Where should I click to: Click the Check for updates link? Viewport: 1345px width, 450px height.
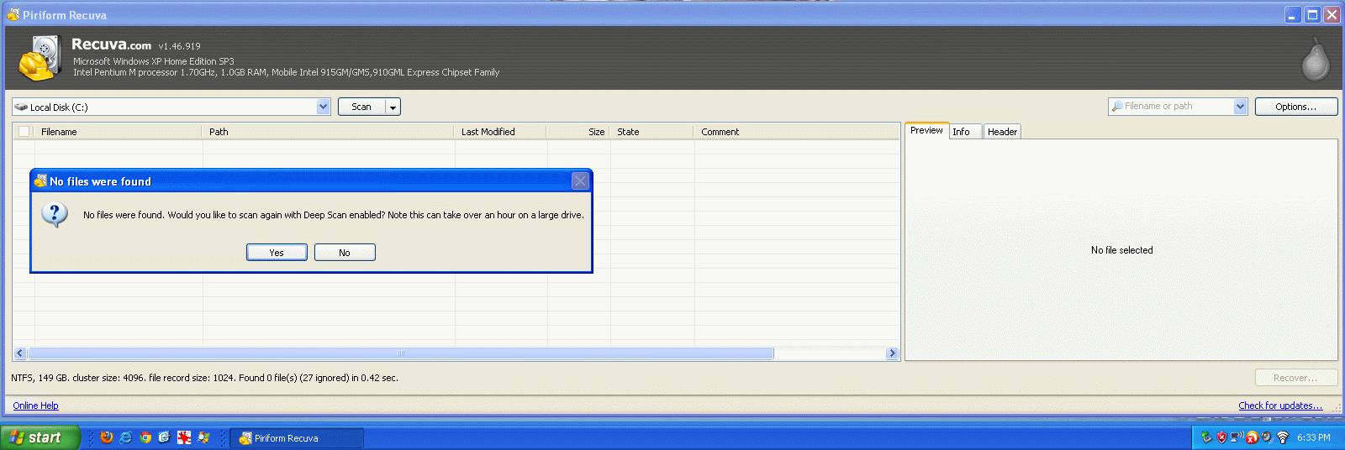(1280, 406)
